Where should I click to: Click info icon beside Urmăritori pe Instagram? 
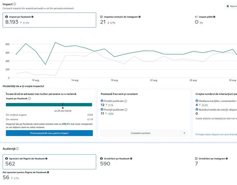coord(227,159)
